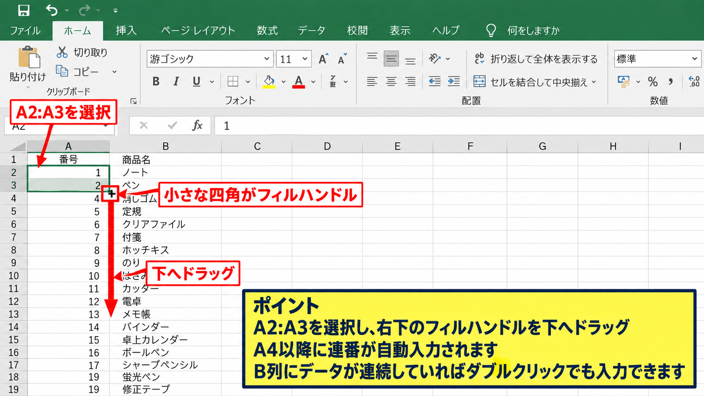
Task: Toggle Italic formatting
Action: (x=176, y=81)
